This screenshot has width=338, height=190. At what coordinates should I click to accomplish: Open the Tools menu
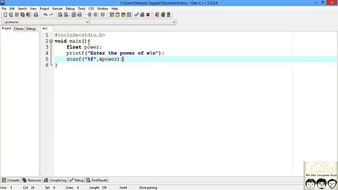(x=81, y=8)
